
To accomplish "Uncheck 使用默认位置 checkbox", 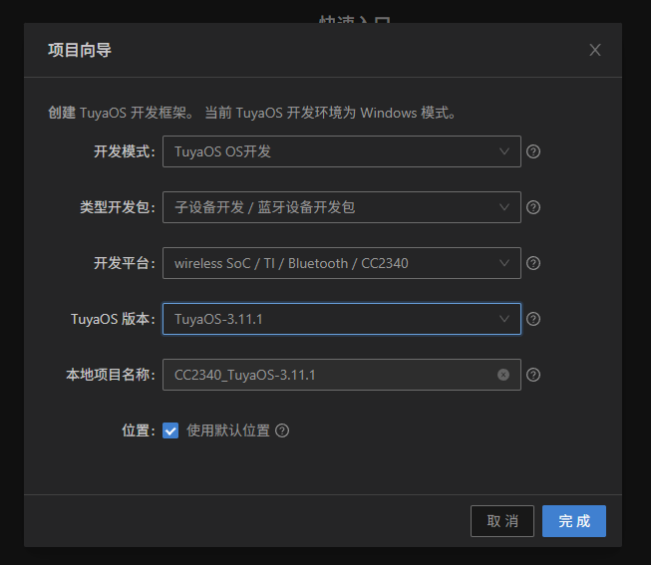I will point(170,430).
